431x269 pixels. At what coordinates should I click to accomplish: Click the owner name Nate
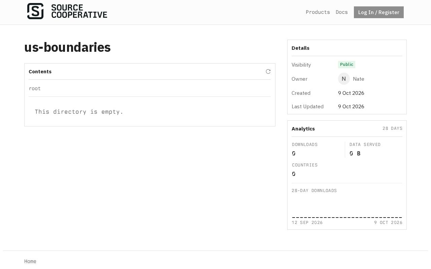point(359,79)
